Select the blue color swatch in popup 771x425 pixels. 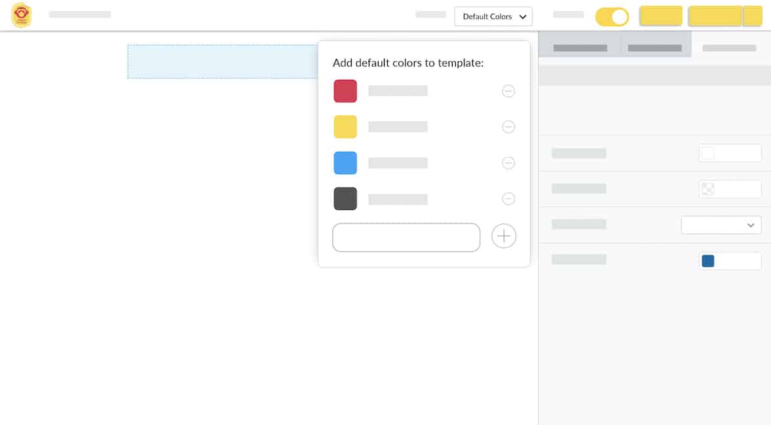pyautogui.click(x=345, y=162)
